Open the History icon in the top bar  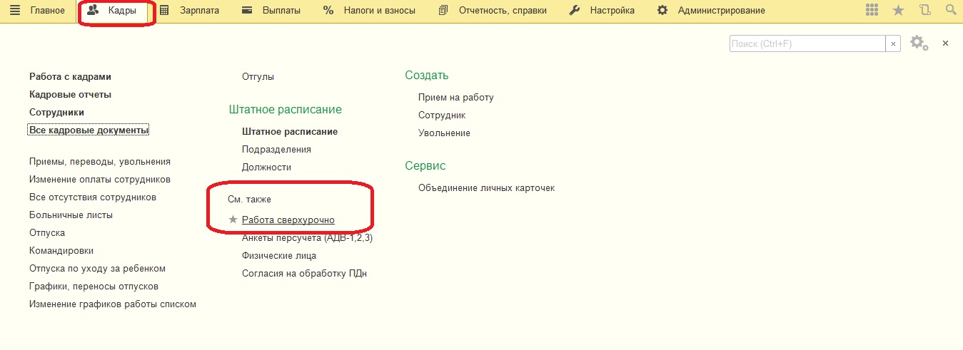pyautogui.click(x=925, y=10)
